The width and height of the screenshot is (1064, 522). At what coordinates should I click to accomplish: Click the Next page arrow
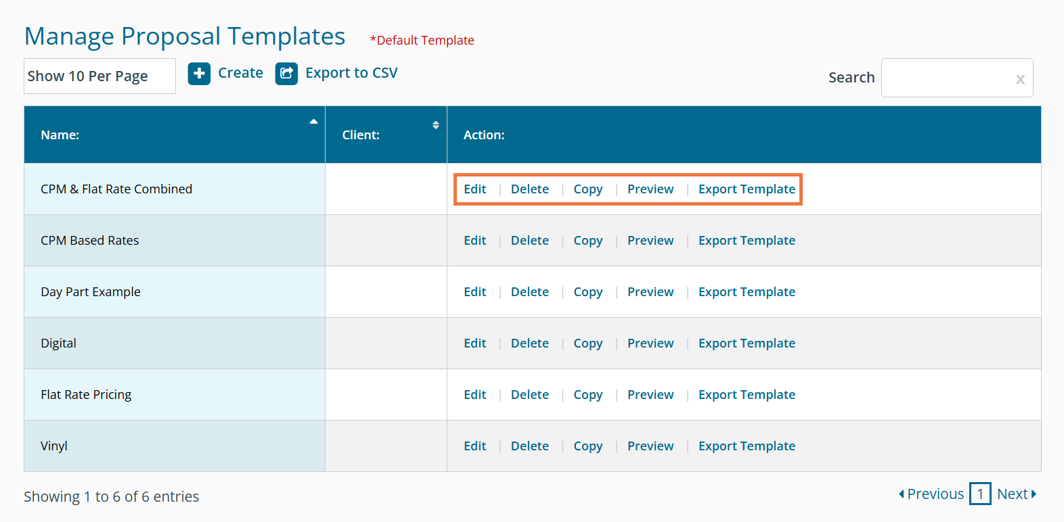(x=1034, y=494)
